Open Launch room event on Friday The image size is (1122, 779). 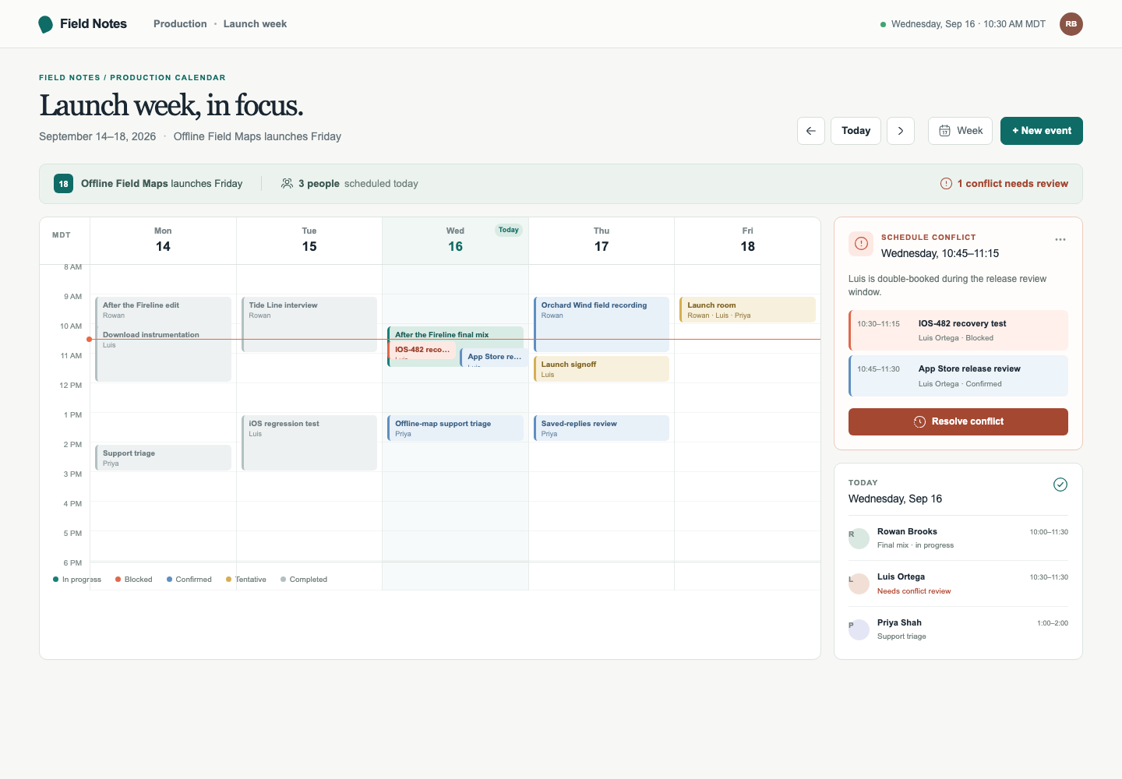click(x=747, y=309)
